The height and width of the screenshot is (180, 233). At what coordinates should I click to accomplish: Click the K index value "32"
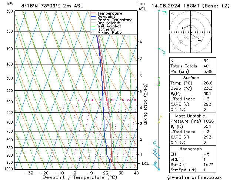206,61
